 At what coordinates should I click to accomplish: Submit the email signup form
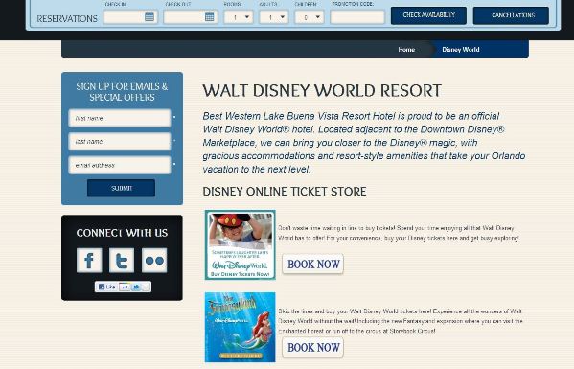click(x=121, y=188)
